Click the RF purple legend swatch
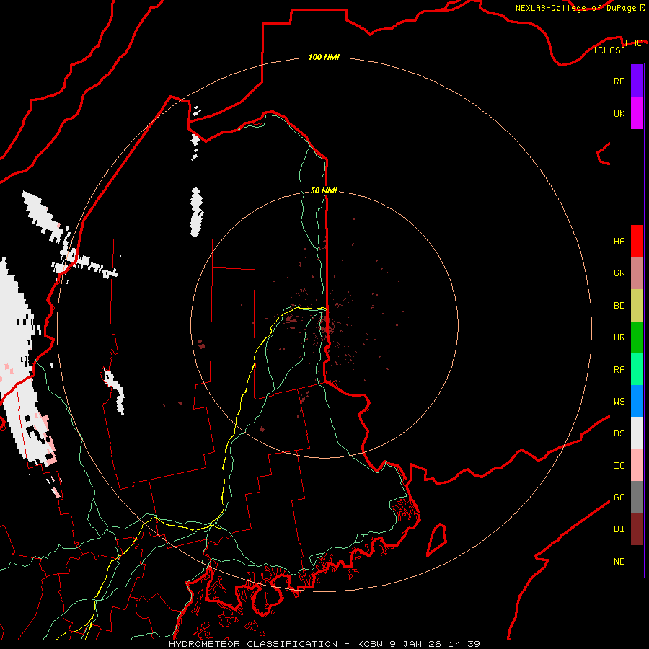The height and width of the screenshot is (649, 649). [637, 81]
